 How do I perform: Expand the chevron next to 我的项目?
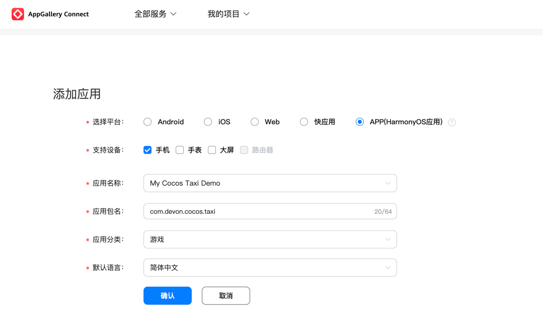click(x=247, y=14)
